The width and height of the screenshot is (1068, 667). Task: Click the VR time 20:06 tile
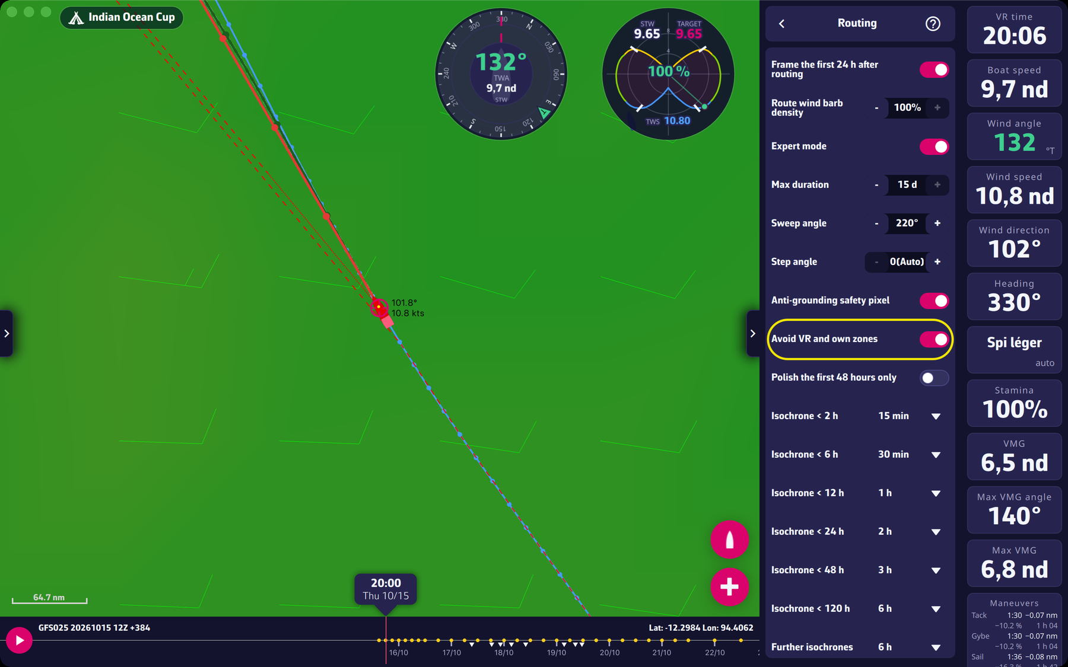click(x=1014, y=30)
